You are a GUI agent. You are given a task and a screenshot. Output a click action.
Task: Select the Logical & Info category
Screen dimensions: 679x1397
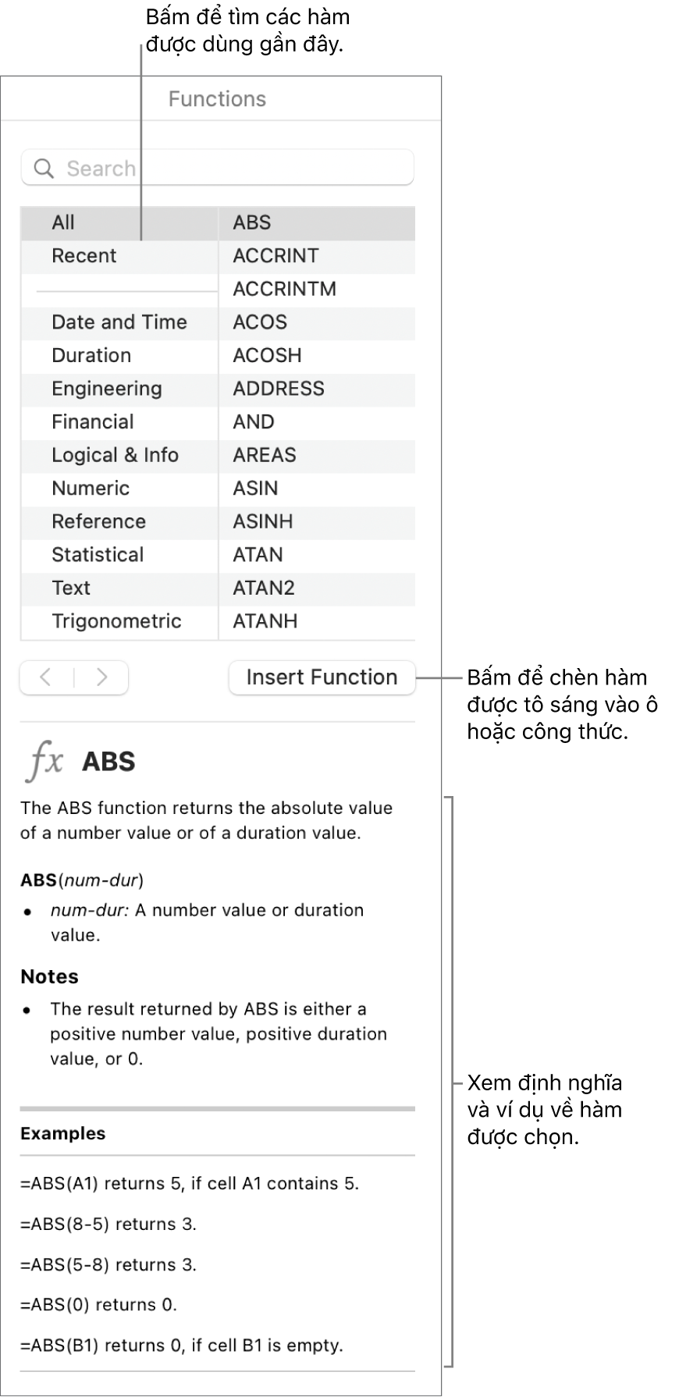coord(115,455)
